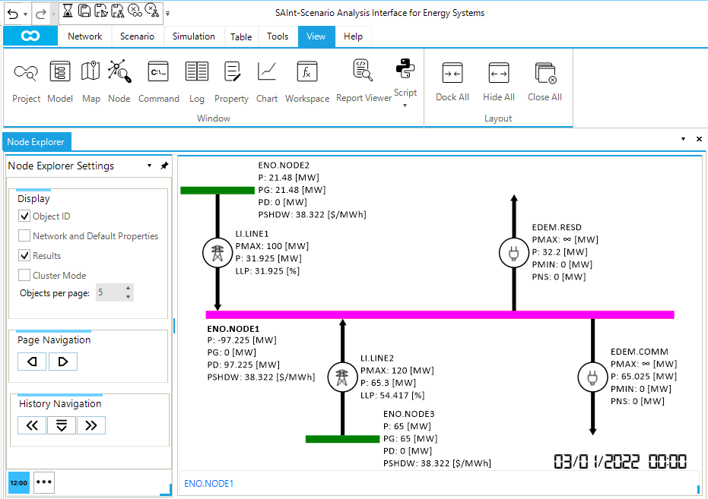Screen dimensions: 708x499
Task: Enable Network and Default Properties checkbox
Action: coord(24,235)
